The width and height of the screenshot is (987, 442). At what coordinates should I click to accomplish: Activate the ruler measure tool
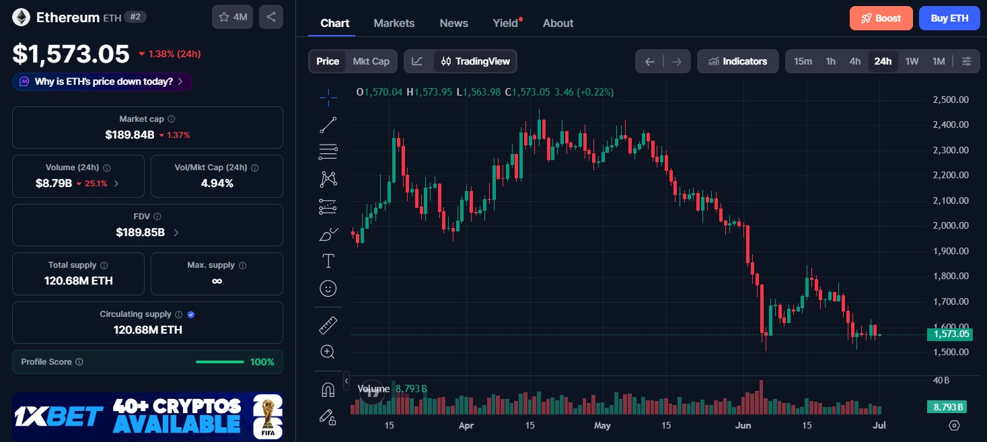(x=328, y=326)
